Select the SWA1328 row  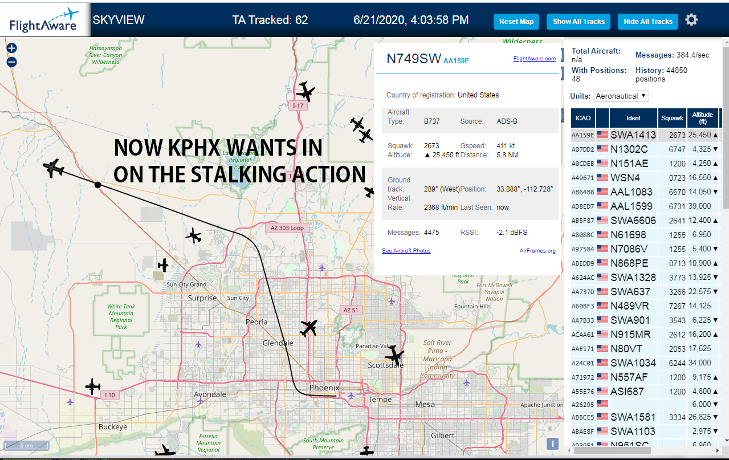646,278
